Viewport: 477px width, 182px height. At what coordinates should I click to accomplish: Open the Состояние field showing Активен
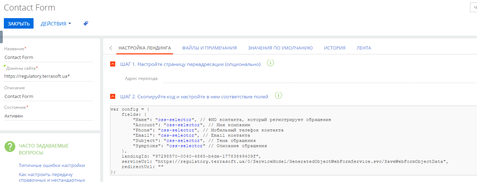click(x=49, y=116)
